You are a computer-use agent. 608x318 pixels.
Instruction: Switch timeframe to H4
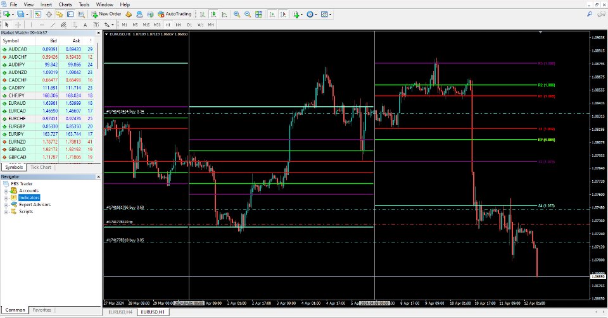179,25
